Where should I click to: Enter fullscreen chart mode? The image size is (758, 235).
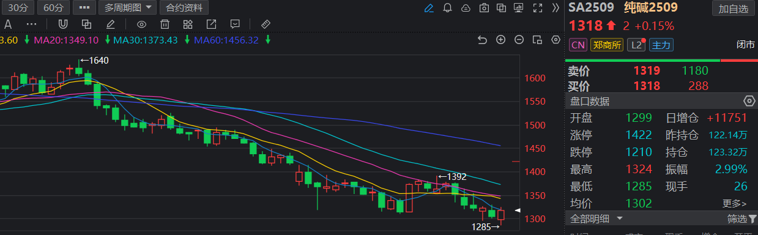click(x=538, y=8)
